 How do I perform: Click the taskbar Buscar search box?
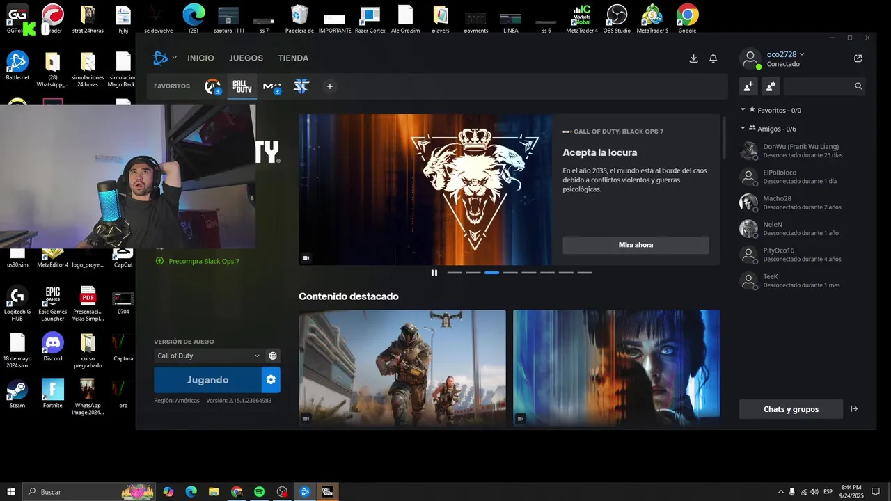89,492
